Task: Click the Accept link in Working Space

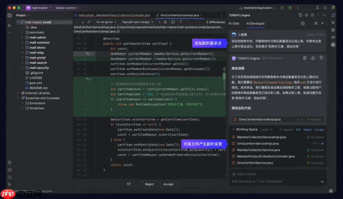Action: [319, 130]
